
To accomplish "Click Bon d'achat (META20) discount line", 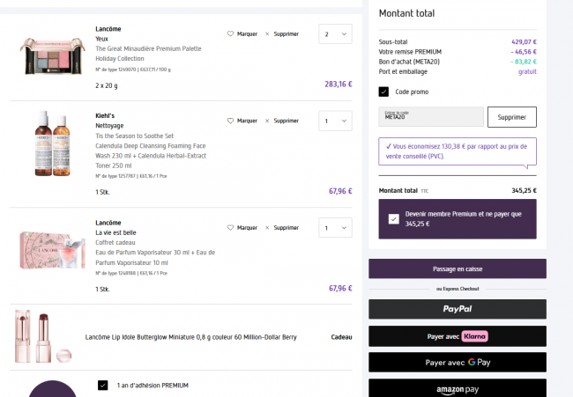I will 458,62.
